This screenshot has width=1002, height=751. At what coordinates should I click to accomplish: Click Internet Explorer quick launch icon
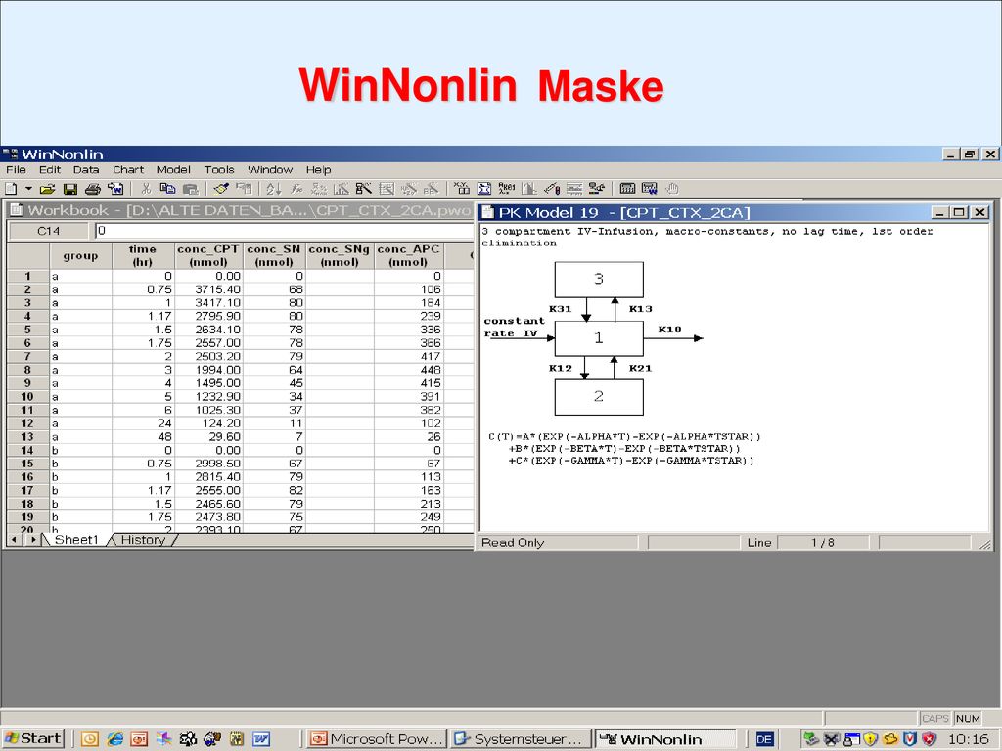click(115, 739)
